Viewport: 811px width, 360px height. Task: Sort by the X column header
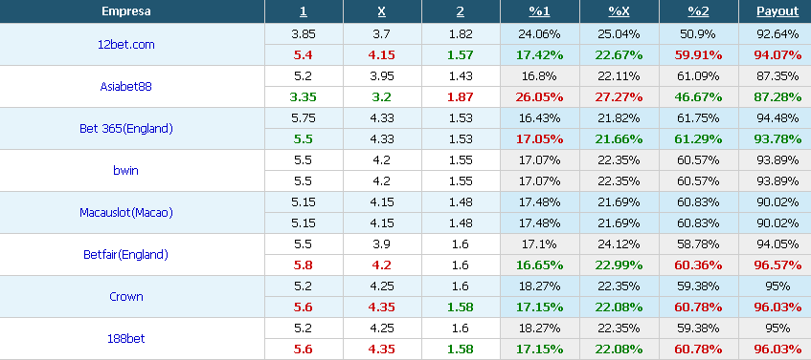pyautogui.click(x=382, y=11)
